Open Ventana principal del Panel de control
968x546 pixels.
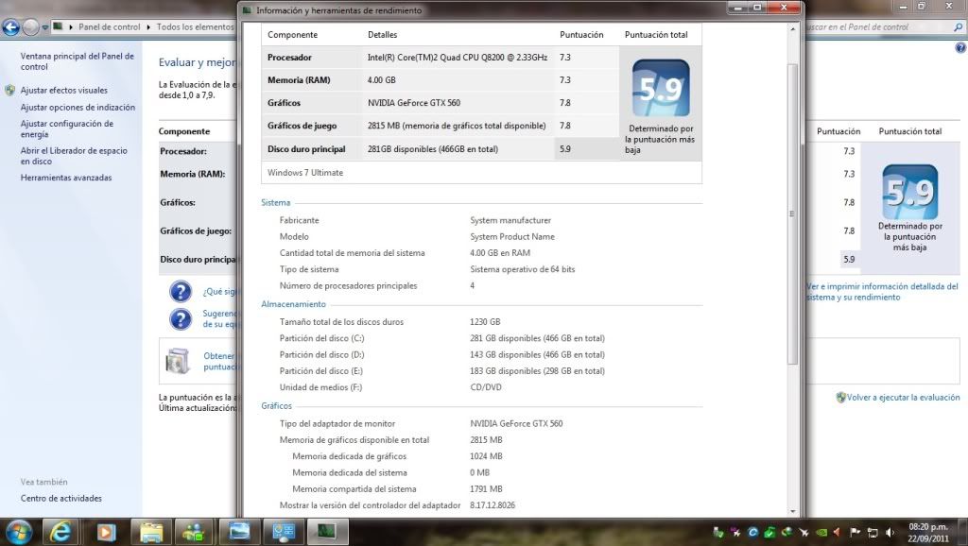tap(78, 61)
